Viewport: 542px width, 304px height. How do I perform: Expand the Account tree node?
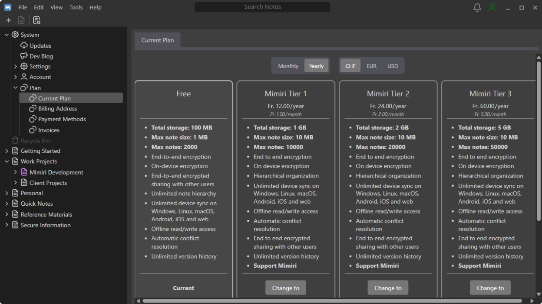(16, 77)
